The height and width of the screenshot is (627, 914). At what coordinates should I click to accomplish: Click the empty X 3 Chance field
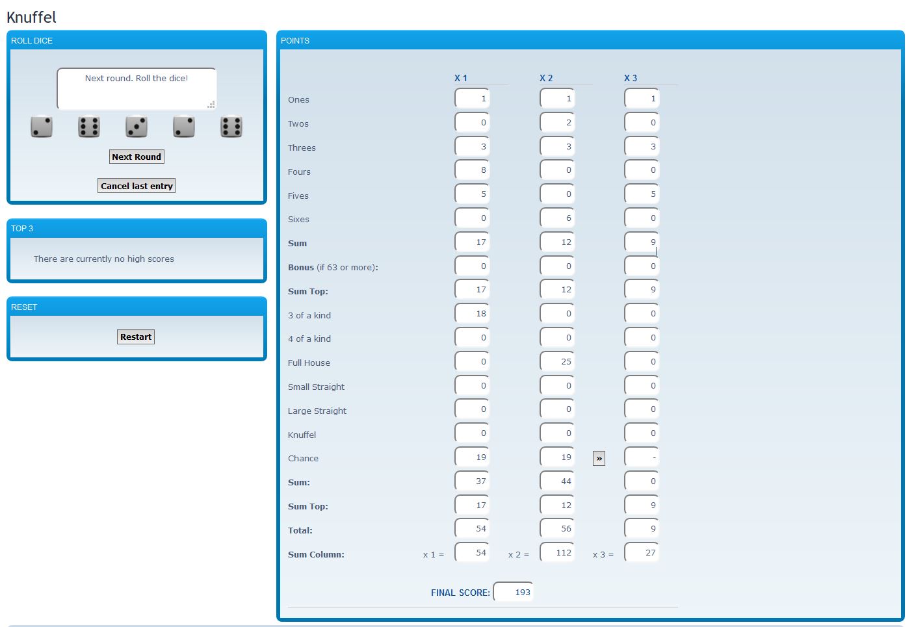point(642,457)
